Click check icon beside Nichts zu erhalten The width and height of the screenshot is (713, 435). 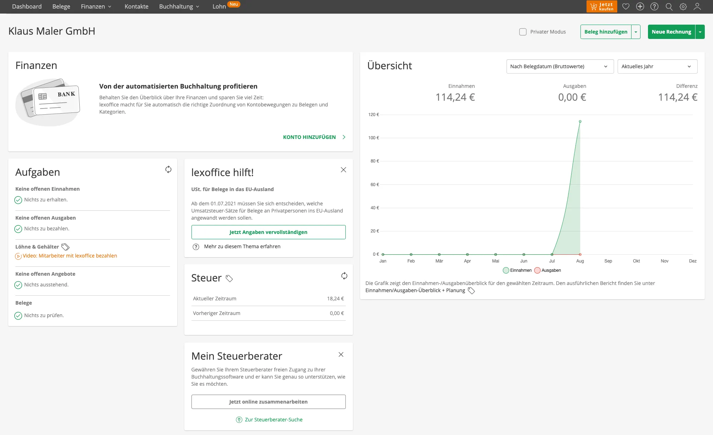tap(18, 200)
